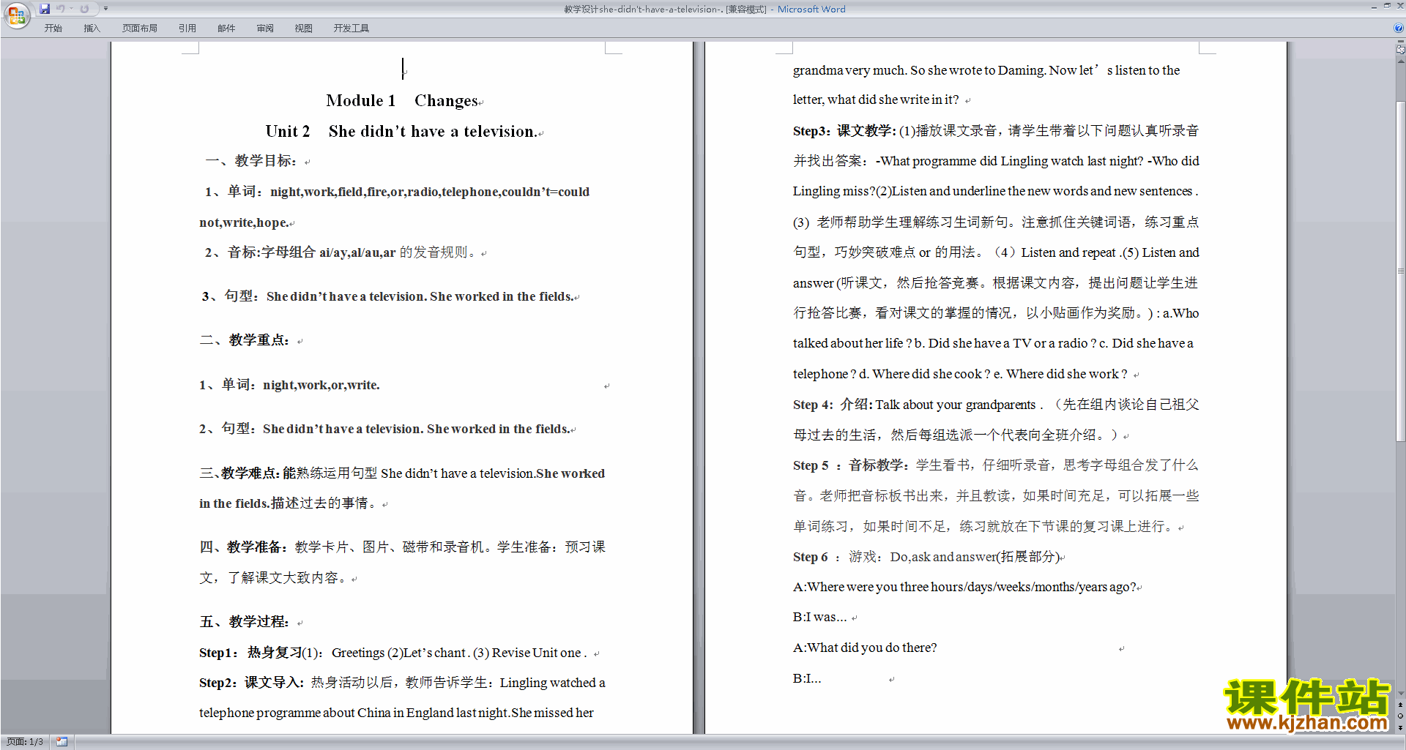Open the Office Button menu
The image size is (1406, 750).
point(16,15)
